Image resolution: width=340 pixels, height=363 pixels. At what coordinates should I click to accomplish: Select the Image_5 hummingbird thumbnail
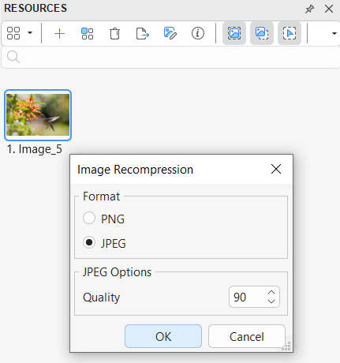38,115
